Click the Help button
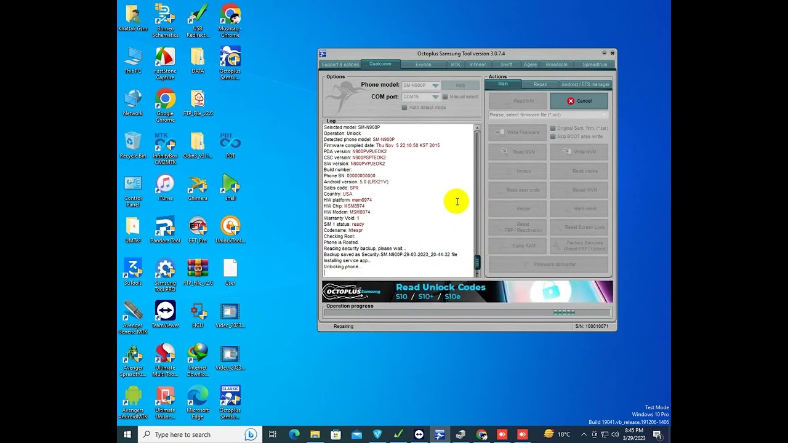788x443 pixels. 460,86
